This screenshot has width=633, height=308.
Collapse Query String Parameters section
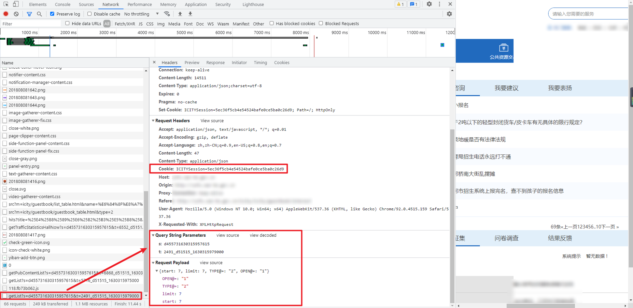(x=153, y=235)
